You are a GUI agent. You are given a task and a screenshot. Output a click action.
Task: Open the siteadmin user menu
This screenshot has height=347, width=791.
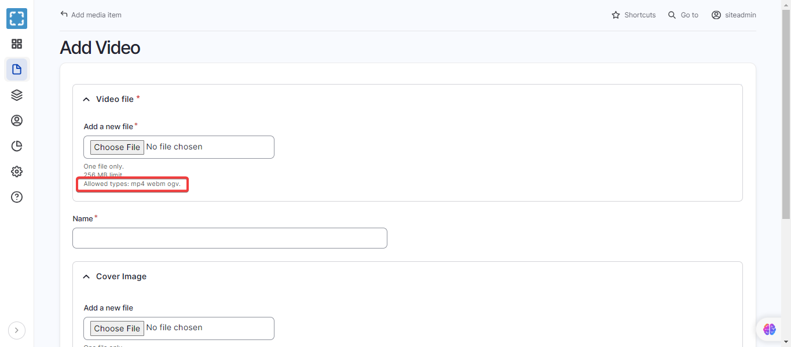[734, 15]
